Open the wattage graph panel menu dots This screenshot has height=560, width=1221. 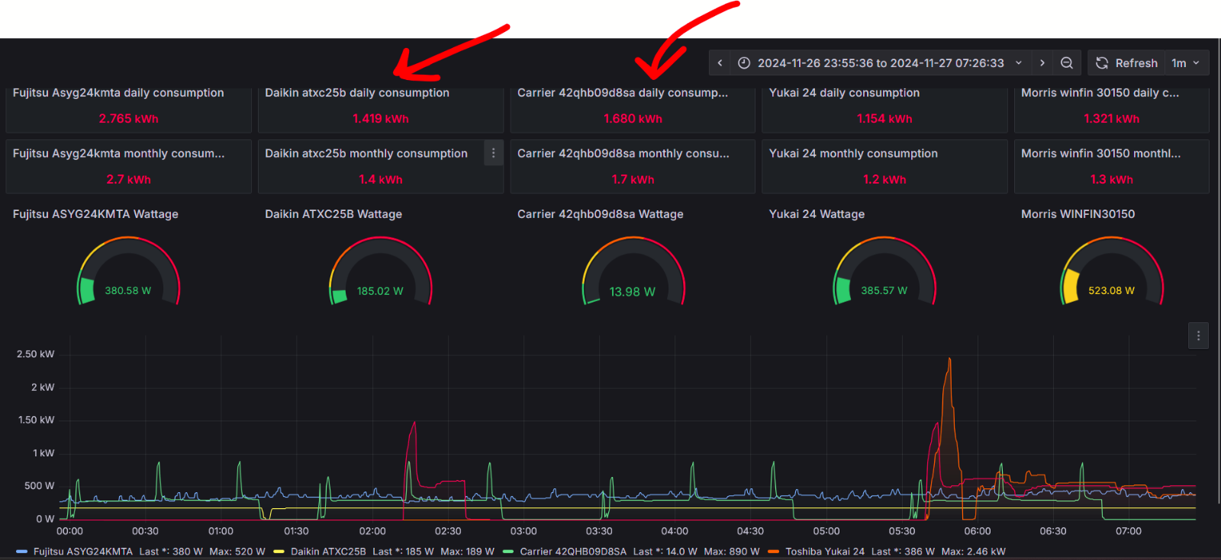click(1198, 335)
